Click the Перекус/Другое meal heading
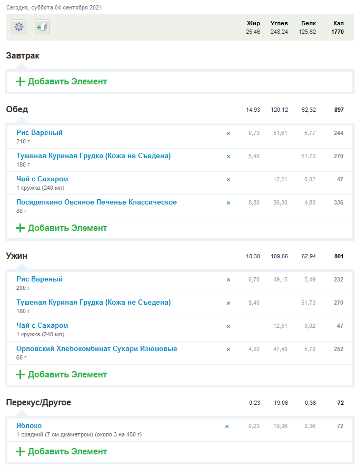Screen dimensions: 357x467 (38, 403)
